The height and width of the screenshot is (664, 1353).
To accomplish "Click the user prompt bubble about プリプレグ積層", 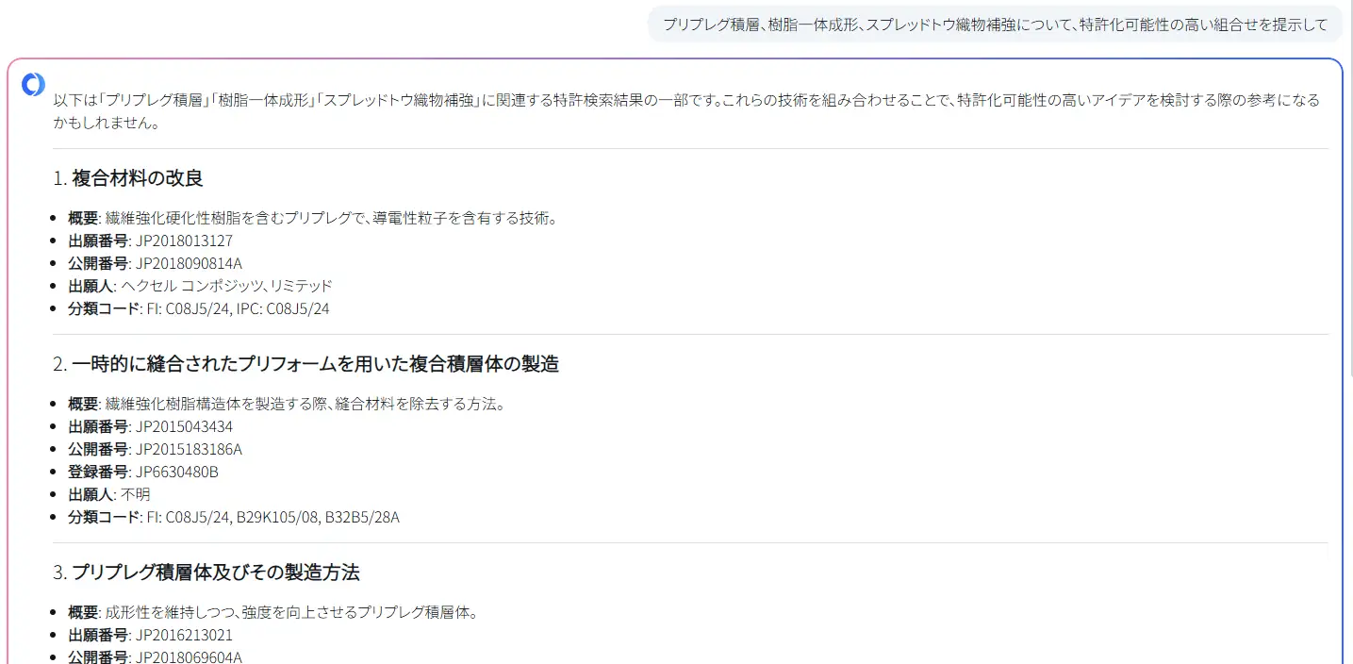I will [994, 25].
